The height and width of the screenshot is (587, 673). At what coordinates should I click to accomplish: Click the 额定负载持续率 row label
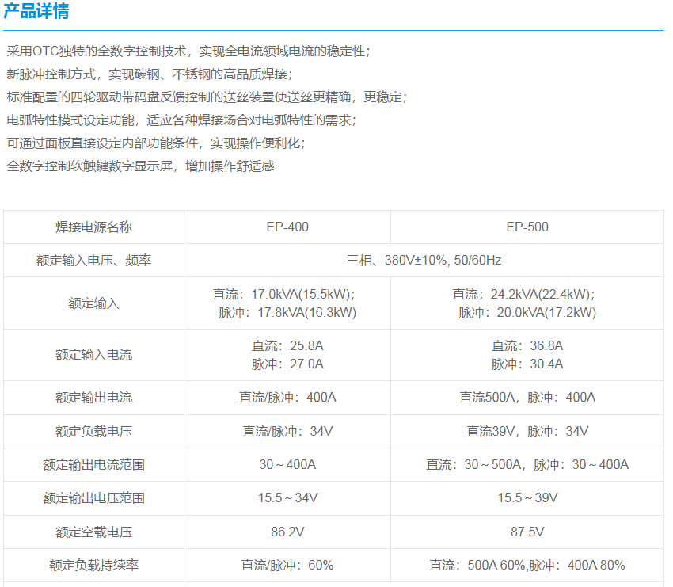[93, 565]
